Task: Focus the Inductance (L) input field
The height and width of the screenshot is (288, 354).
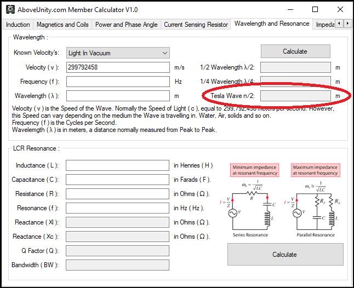Action: point(117,165)
